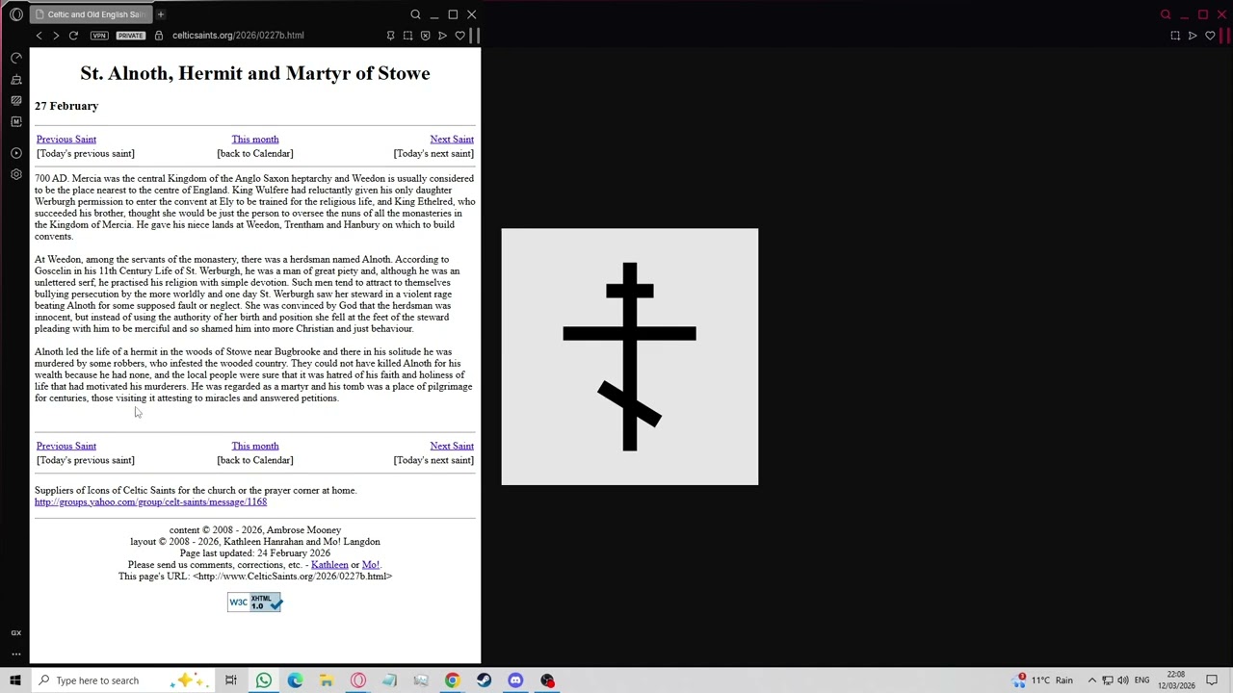Click the W3C XHTML 1.0 badge
The image size is (1233, 693).
[x=255, y=603]
